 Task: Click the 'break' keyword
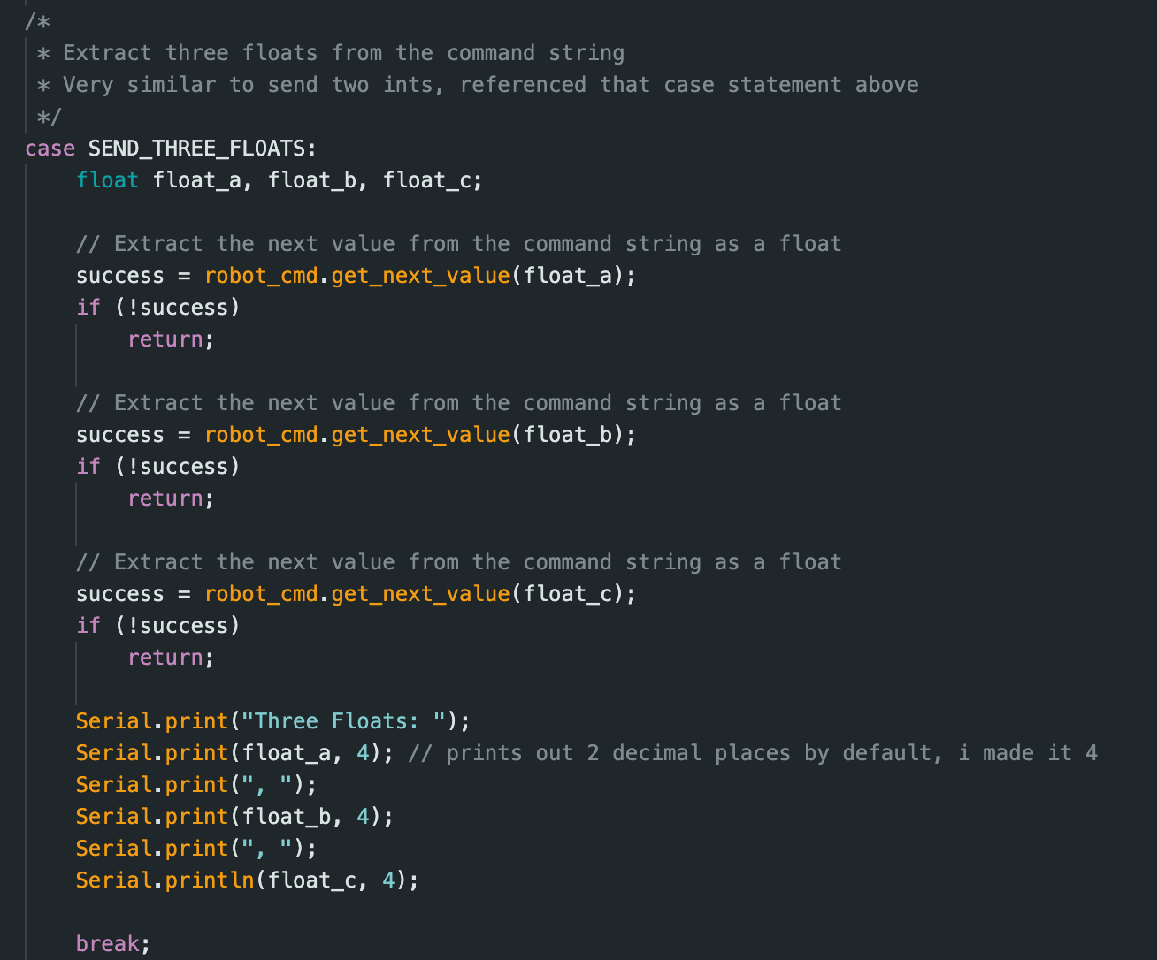(x=107, y=944)
